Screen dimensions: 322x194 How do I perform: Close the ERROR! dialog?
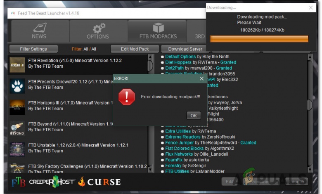click(x=201, y=78)
